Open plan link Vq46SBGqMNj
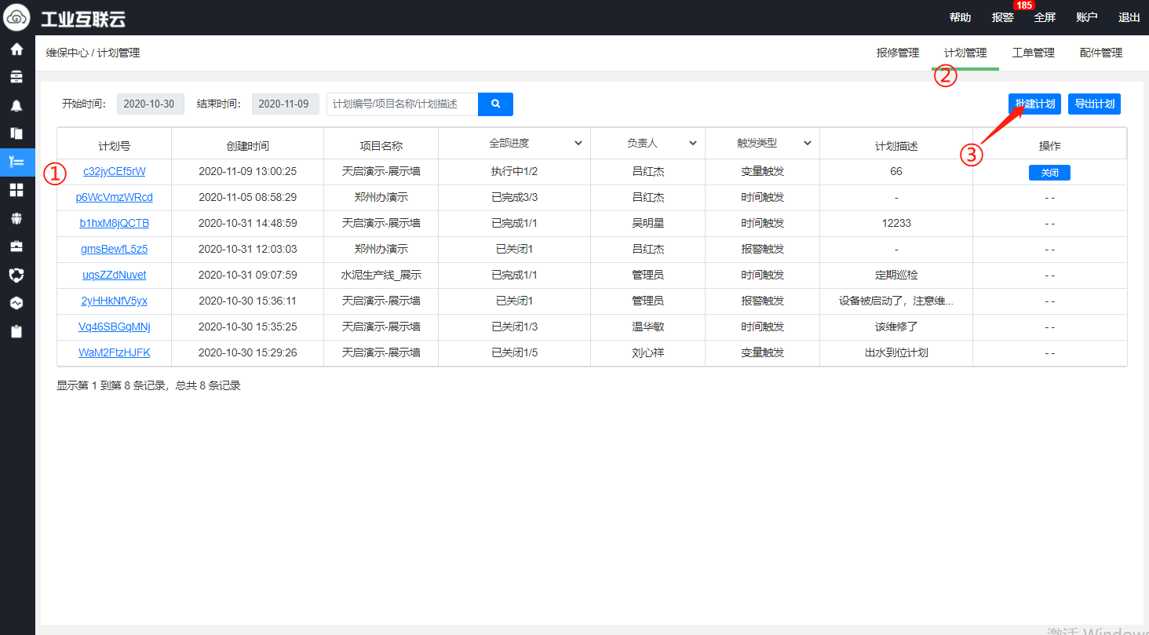 coord(115,327)
